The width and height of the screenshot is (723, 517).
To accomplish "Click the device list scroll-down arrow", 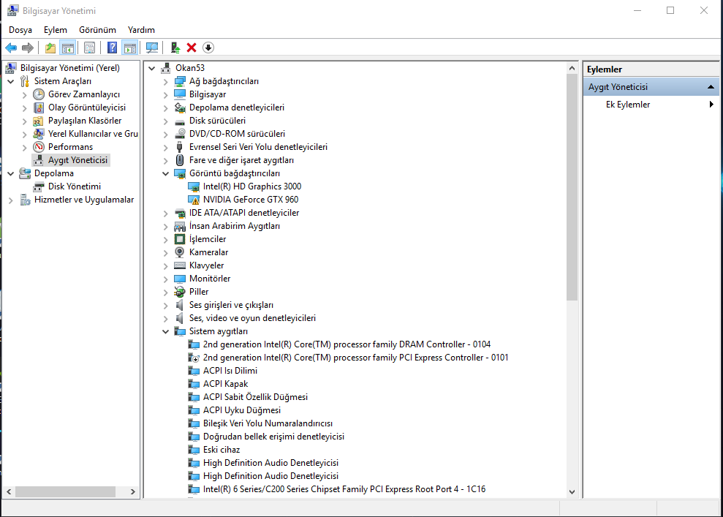I will click(x=572, y=491).
